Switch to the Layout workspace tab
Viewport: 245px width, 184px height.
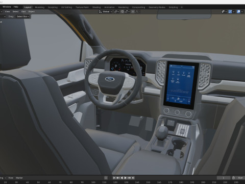[28, 7]
